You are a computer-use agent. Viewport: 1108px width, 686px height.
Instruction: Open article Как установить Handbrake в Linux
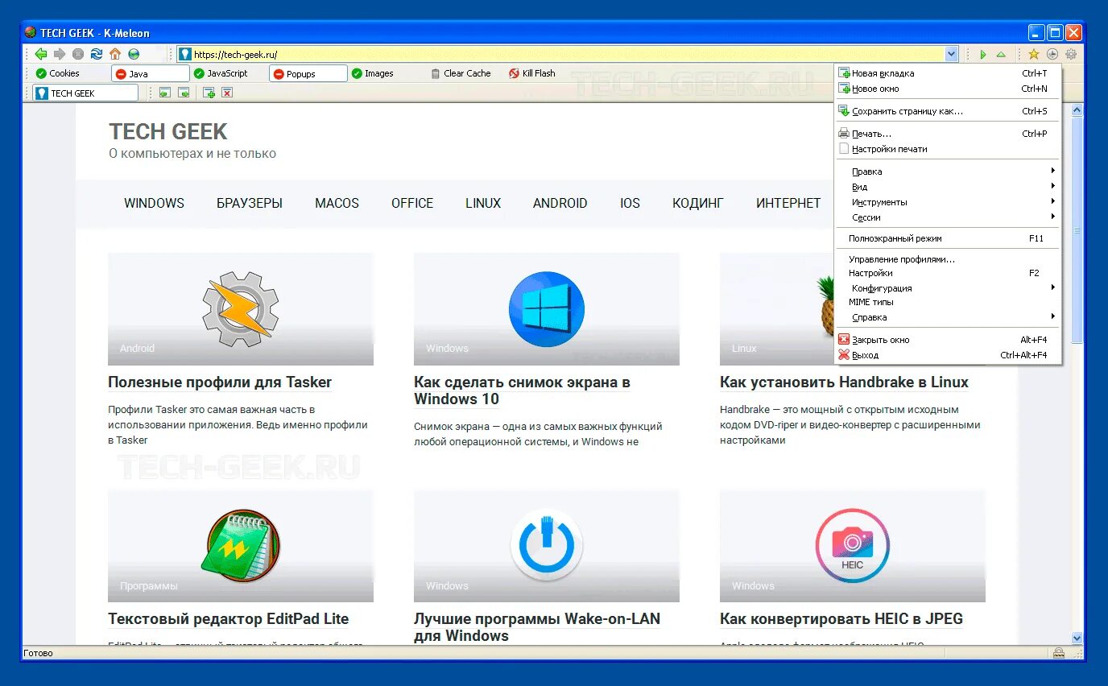coord(844,382)
